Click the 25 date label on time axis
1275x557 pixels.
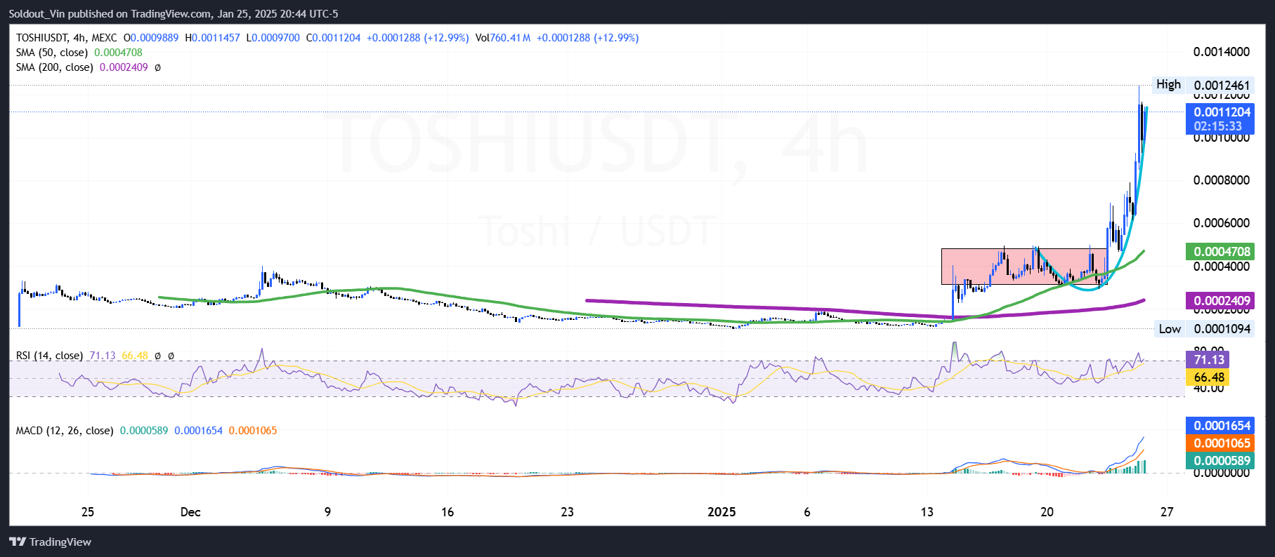click(x=88, y=512)
